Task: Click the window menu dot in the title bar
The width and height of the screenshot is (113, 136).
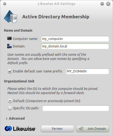Action: click(5, 4)
